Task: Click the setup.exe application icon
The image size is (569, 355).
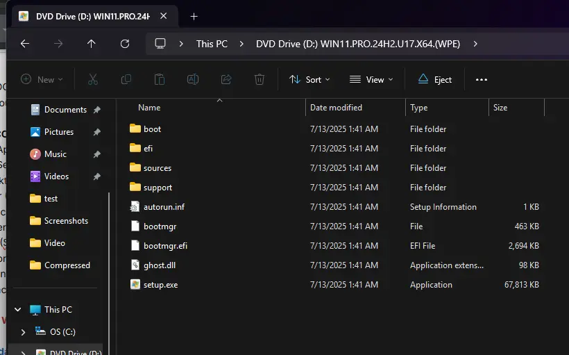Action: 135,285
